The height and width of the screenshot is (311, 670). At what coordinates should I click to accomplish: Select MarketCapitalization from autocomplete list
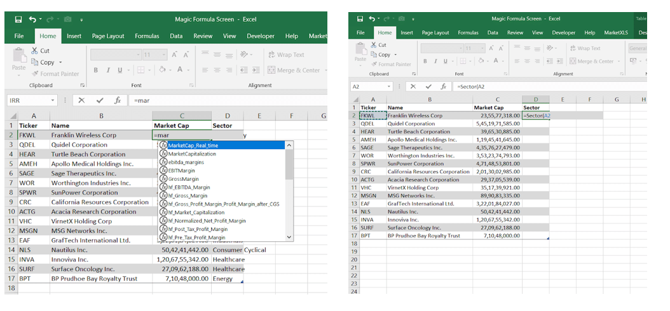point(222,154)
